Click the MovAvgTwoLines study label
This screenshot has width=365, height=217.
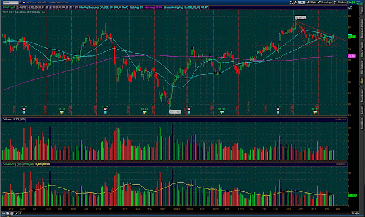click(104, 7)
